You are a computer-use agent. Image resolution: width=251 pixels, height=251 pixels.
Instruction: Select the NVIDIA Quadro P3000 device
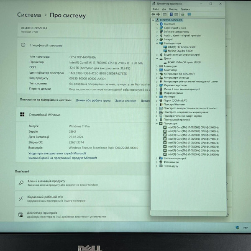click(180, 51)
